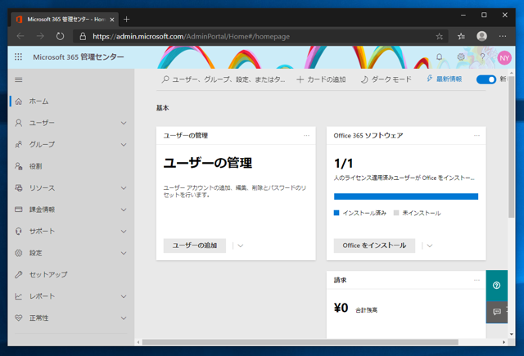The width and height of the screenshot is (524, 356).
Task: Open Office 365 software card ellipsis
Action: (x=477, y=136)
